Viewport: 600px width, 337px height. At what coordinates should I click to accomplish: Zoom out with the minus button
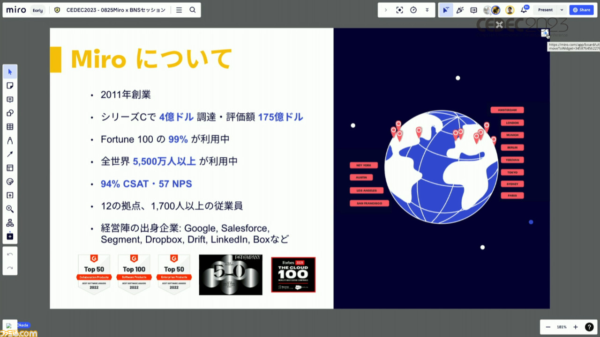point(548,327)
